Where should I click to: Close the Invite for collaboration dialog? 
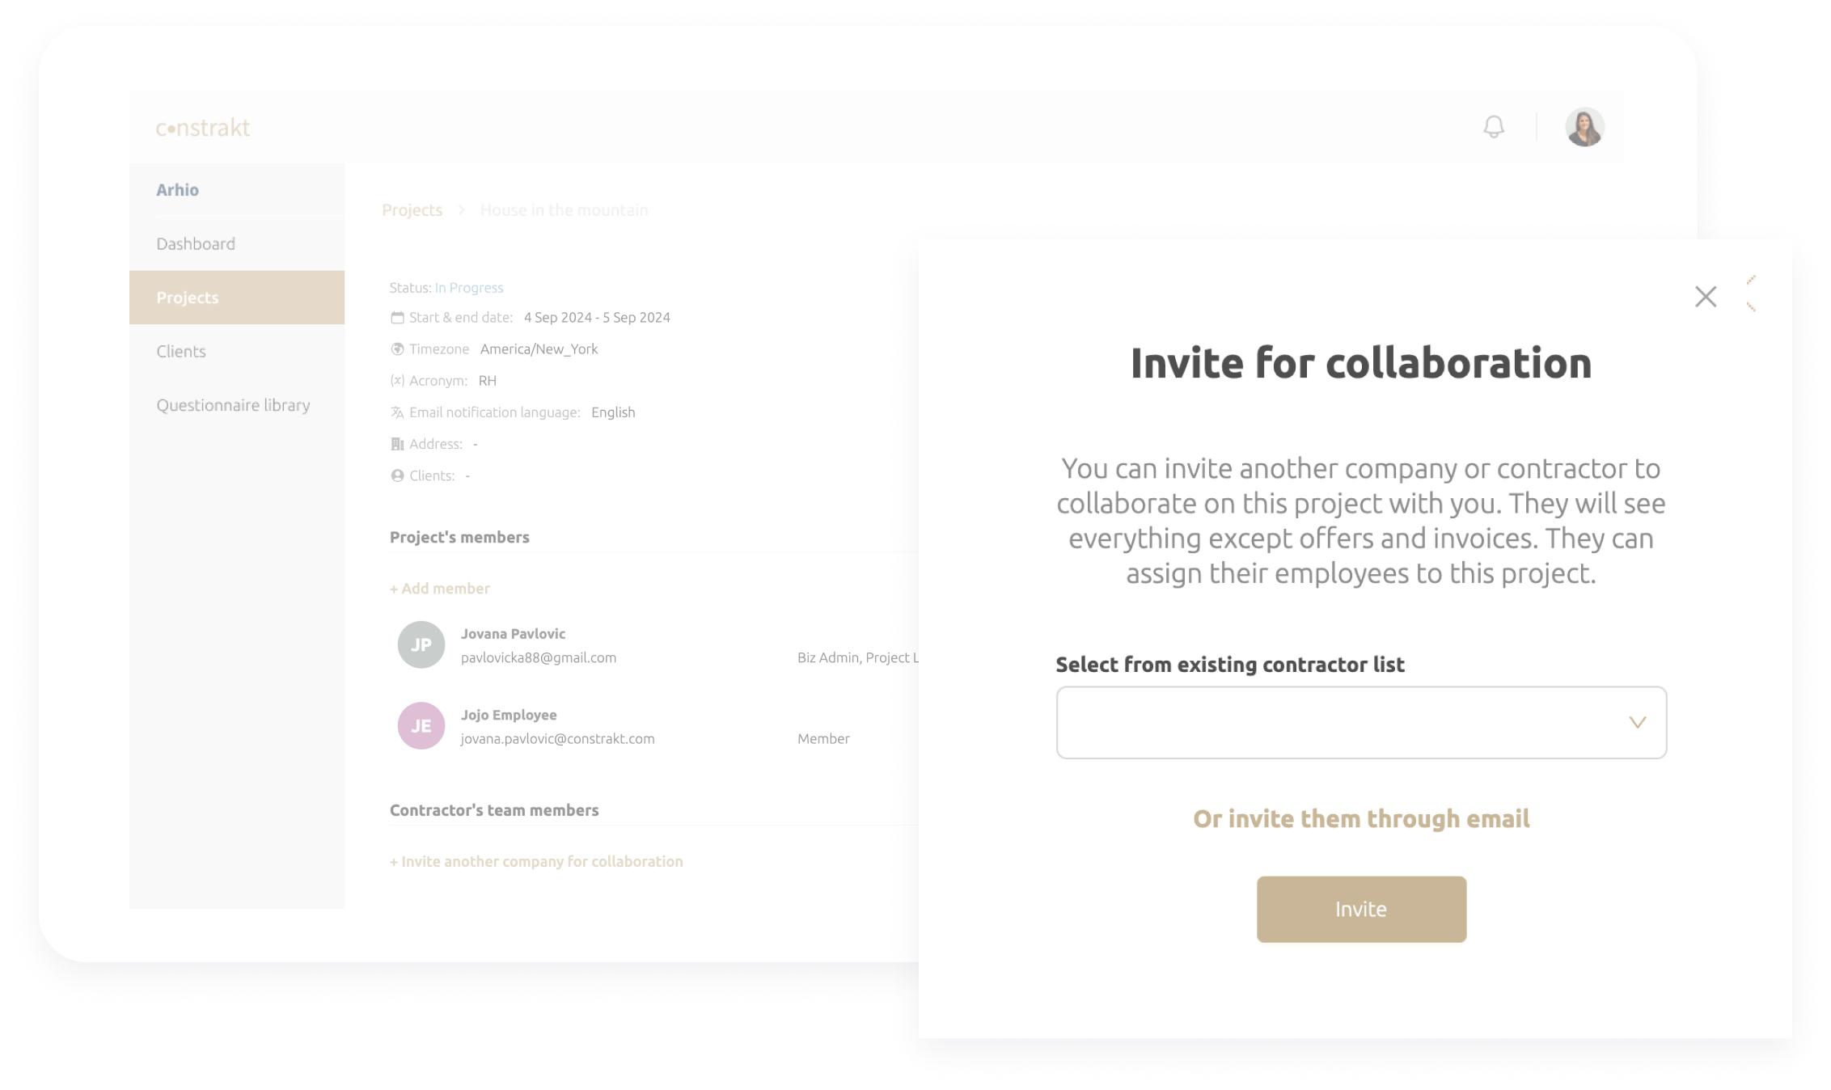(1705, 297)
